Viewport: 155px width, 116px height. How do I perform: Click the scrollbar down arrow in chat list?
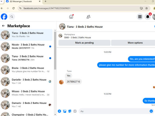pyautogui.click(x=55, y=114)
